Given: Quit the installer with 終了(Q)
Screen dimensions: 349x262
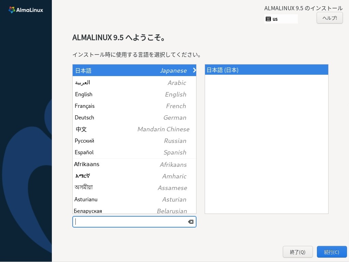Looking at the screenshot, I should pyautogui.click(x=297, y=252).
